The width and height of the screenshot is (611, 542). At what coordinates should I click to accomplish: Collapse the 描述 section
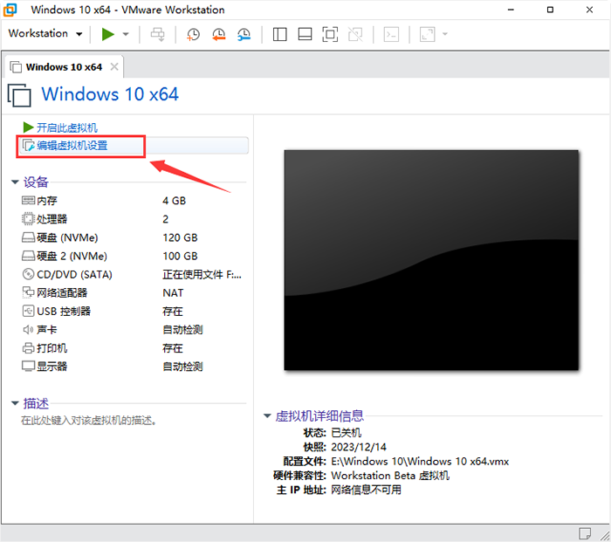point(15,403)
